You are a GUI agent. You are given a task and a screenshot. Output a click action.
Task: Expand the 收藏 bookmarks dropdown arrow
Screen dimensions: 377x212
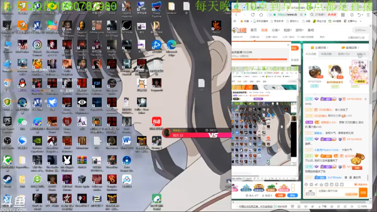tap(252, 21)
